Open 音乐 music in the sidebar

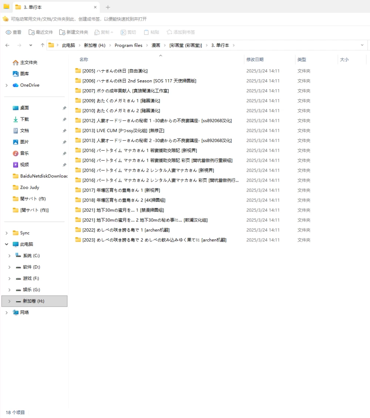pos(21,153)
